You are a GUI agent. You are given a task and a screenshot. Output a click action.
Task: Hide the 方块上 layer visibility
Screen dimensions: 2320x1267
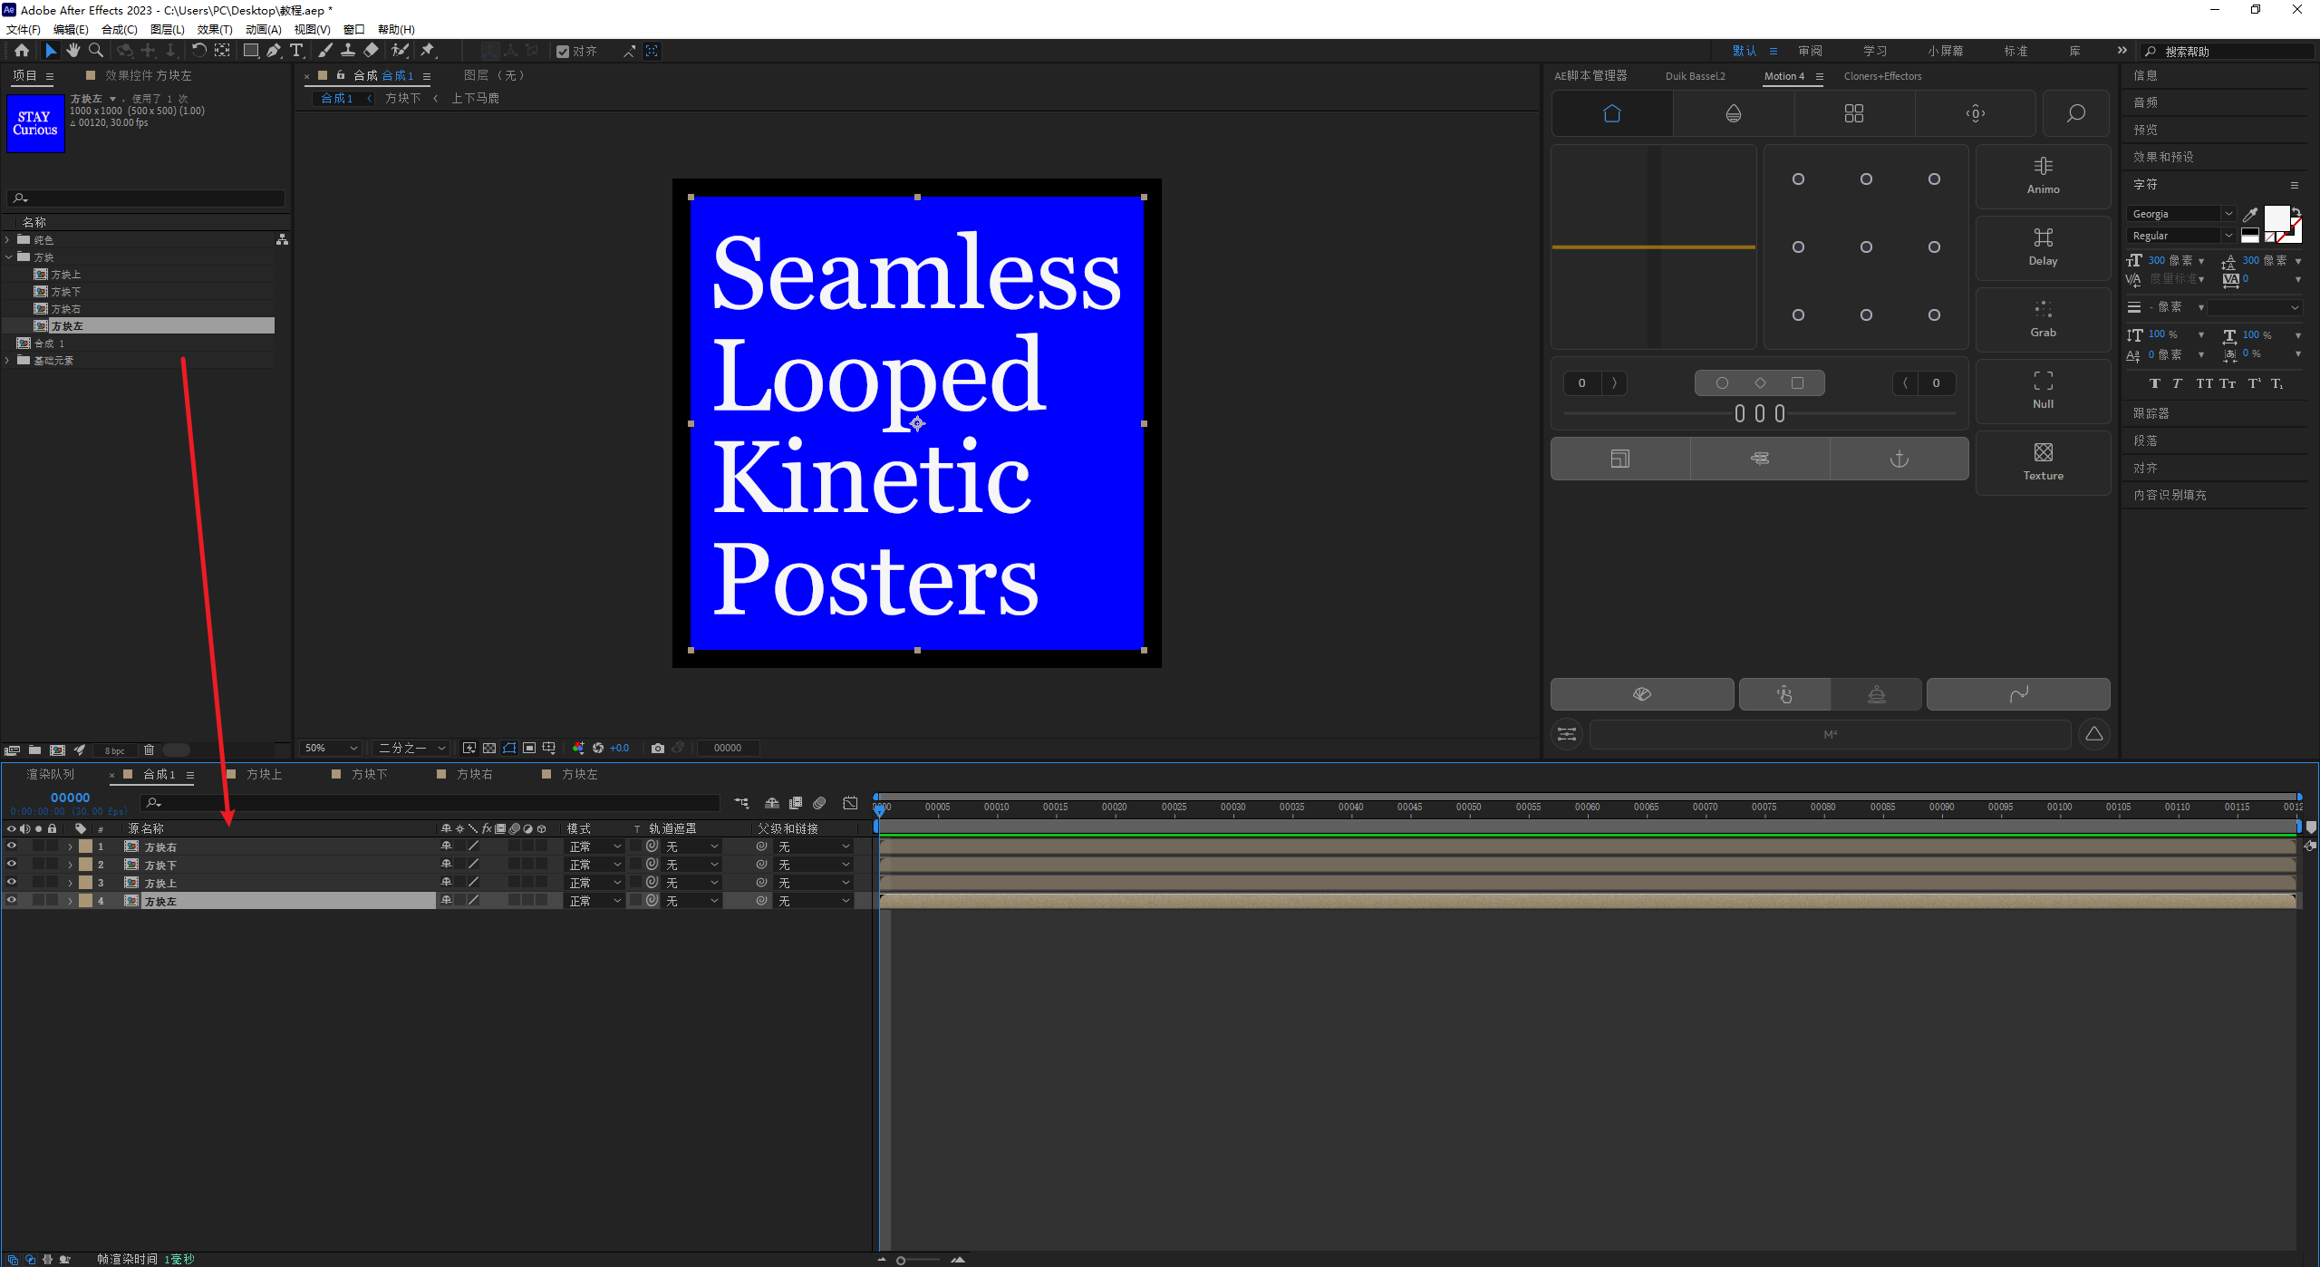pos(12,882)
